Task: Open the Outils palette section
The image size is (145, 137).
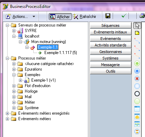Action: (111, 71)
